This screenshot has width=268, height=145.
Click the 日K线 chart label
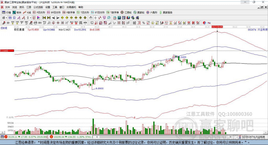(x=4, y=28)
